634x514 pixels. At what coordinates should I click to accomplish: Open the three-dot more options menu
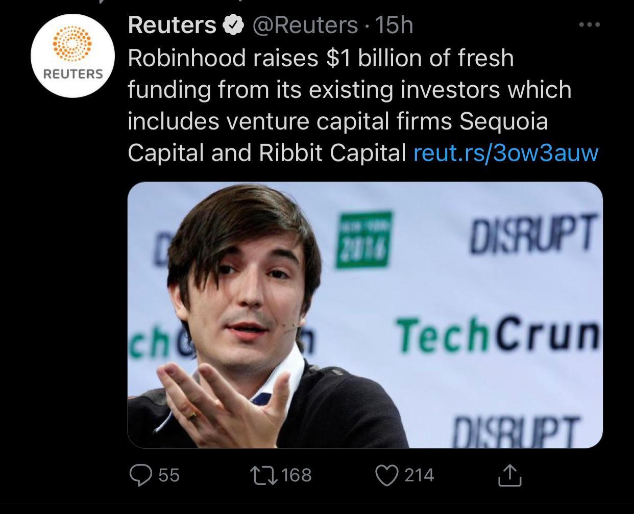click(x=589, y=24)
